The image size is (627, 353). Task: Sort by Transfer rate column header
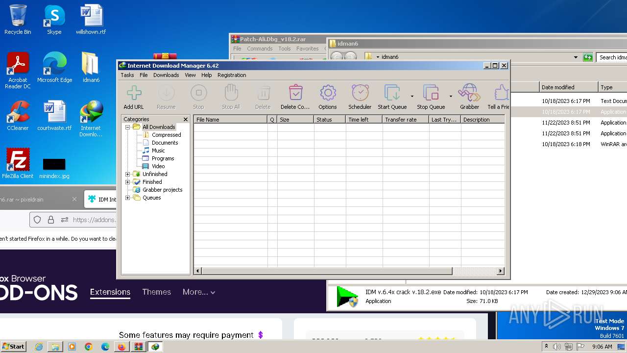pyautogui.click(x=406, y=120)
